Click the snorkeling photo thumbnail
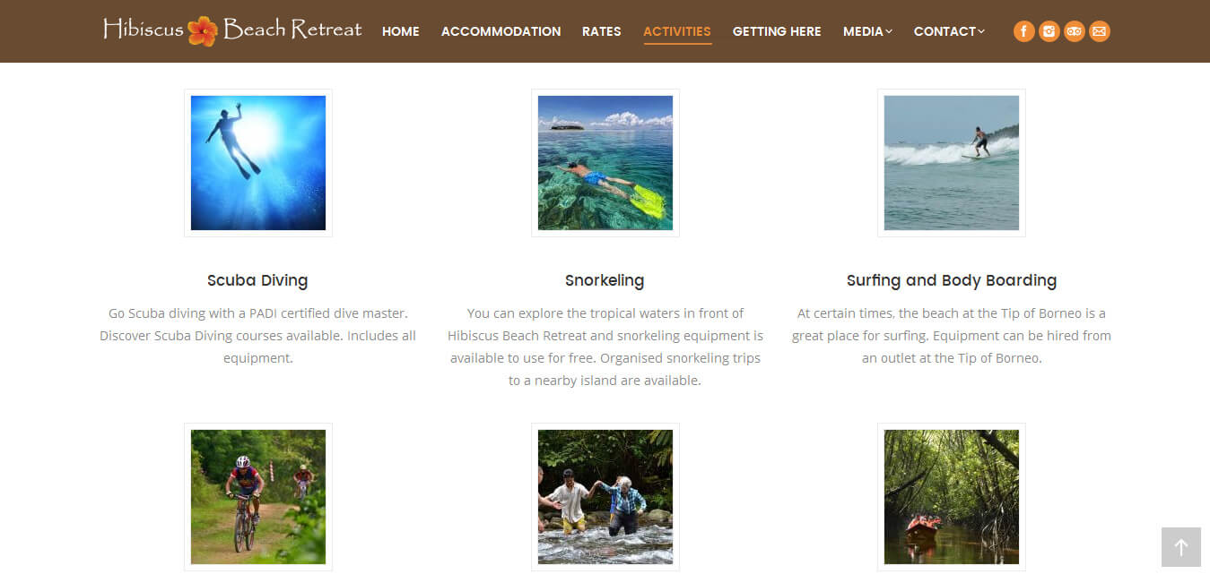The image size is (1210, 574). point(605,163)
